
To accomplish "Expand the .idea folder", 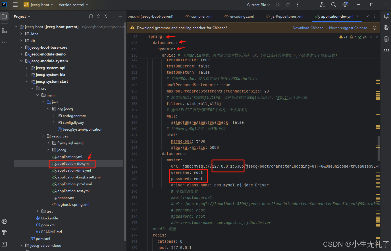I will (21, 34).
